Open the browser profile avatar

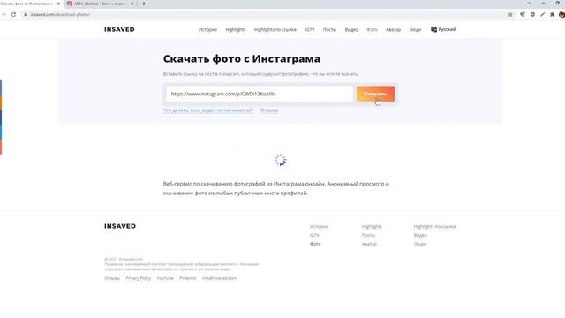tap(561, 14)
